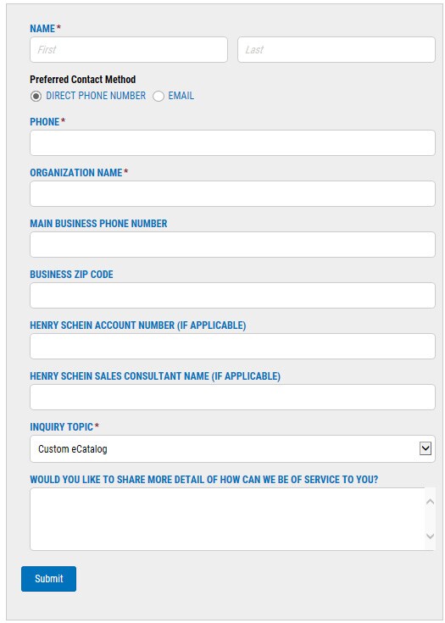The image size is (445, 623).
Task: Select the Sales Consultant Name field
Action: 232,397
